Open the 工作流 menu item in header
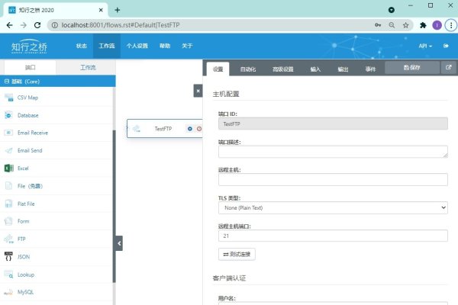458x305 pixels. [x=107, y=46]
